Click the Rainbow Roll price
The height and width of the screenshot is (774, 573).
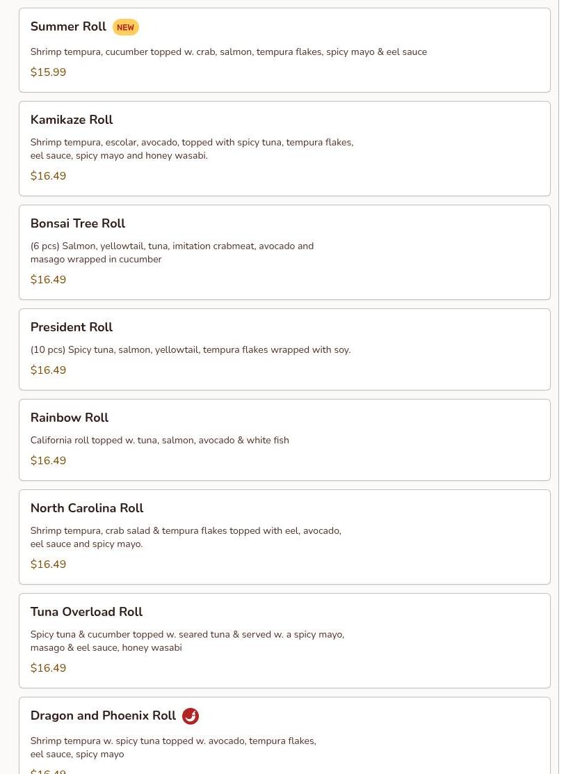pos(49,461)
